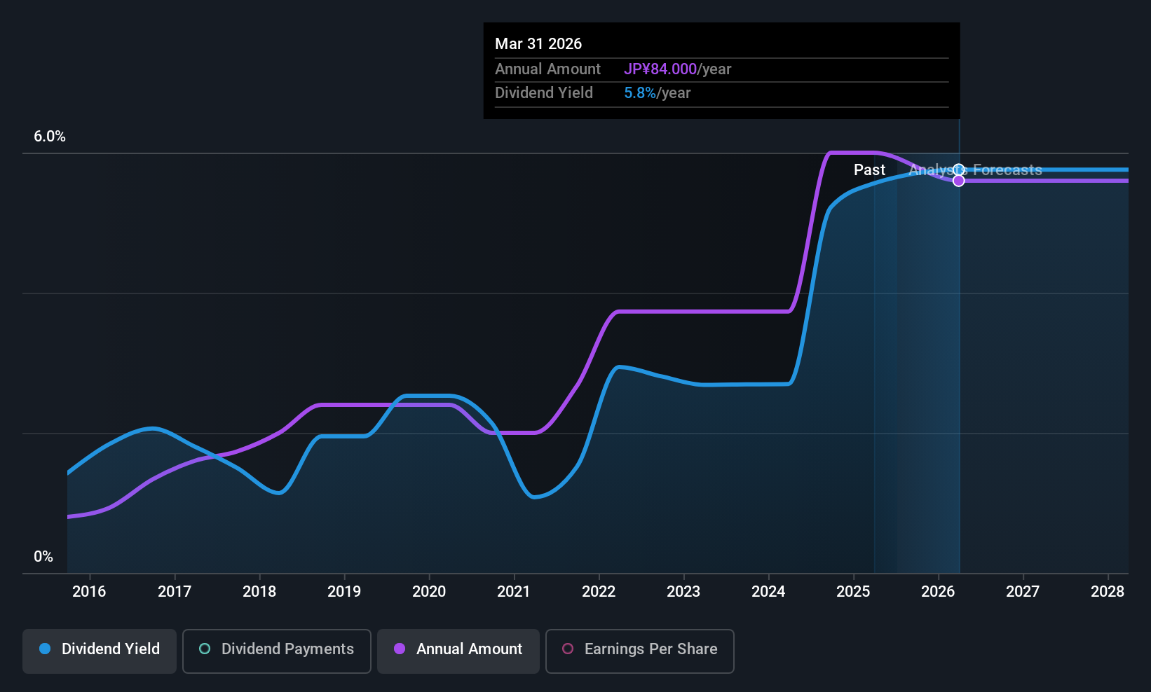
Task: Click the Mar 31 2026 tooltip date
Action: point(538,44)
